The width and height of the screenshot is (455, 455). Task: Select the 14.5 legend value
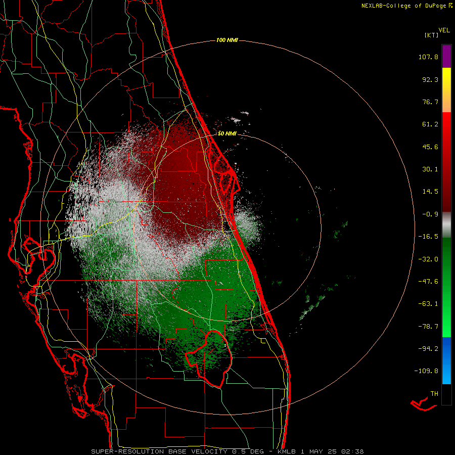click(x=430, y=192)
